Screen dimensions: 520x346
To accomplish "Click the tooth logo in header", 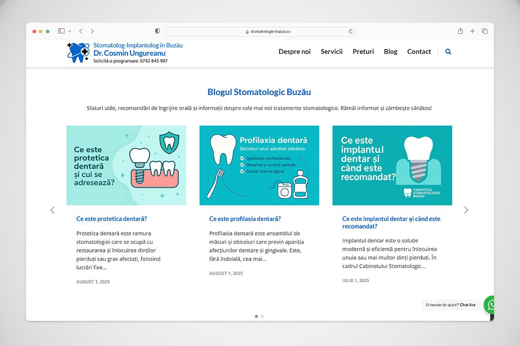I will (78, 53).
